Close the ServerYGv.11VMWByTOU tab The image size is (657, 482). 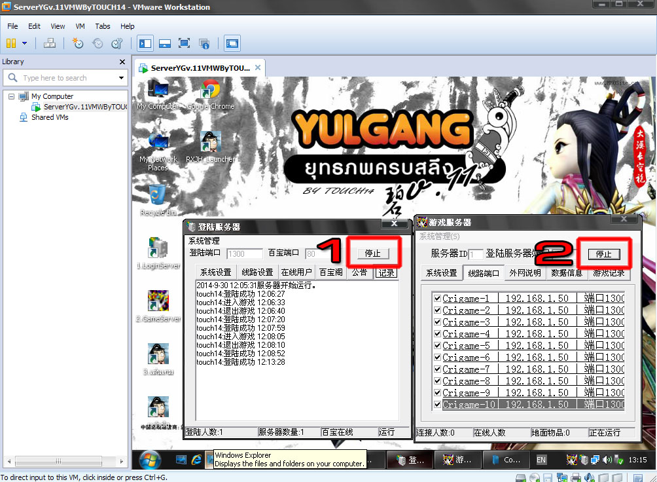click(258, 67)
